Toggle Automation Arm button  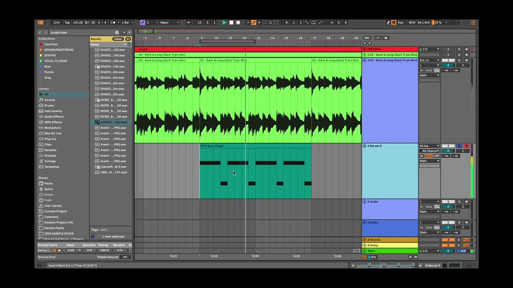pyautogui.click(x=253, y=22)
